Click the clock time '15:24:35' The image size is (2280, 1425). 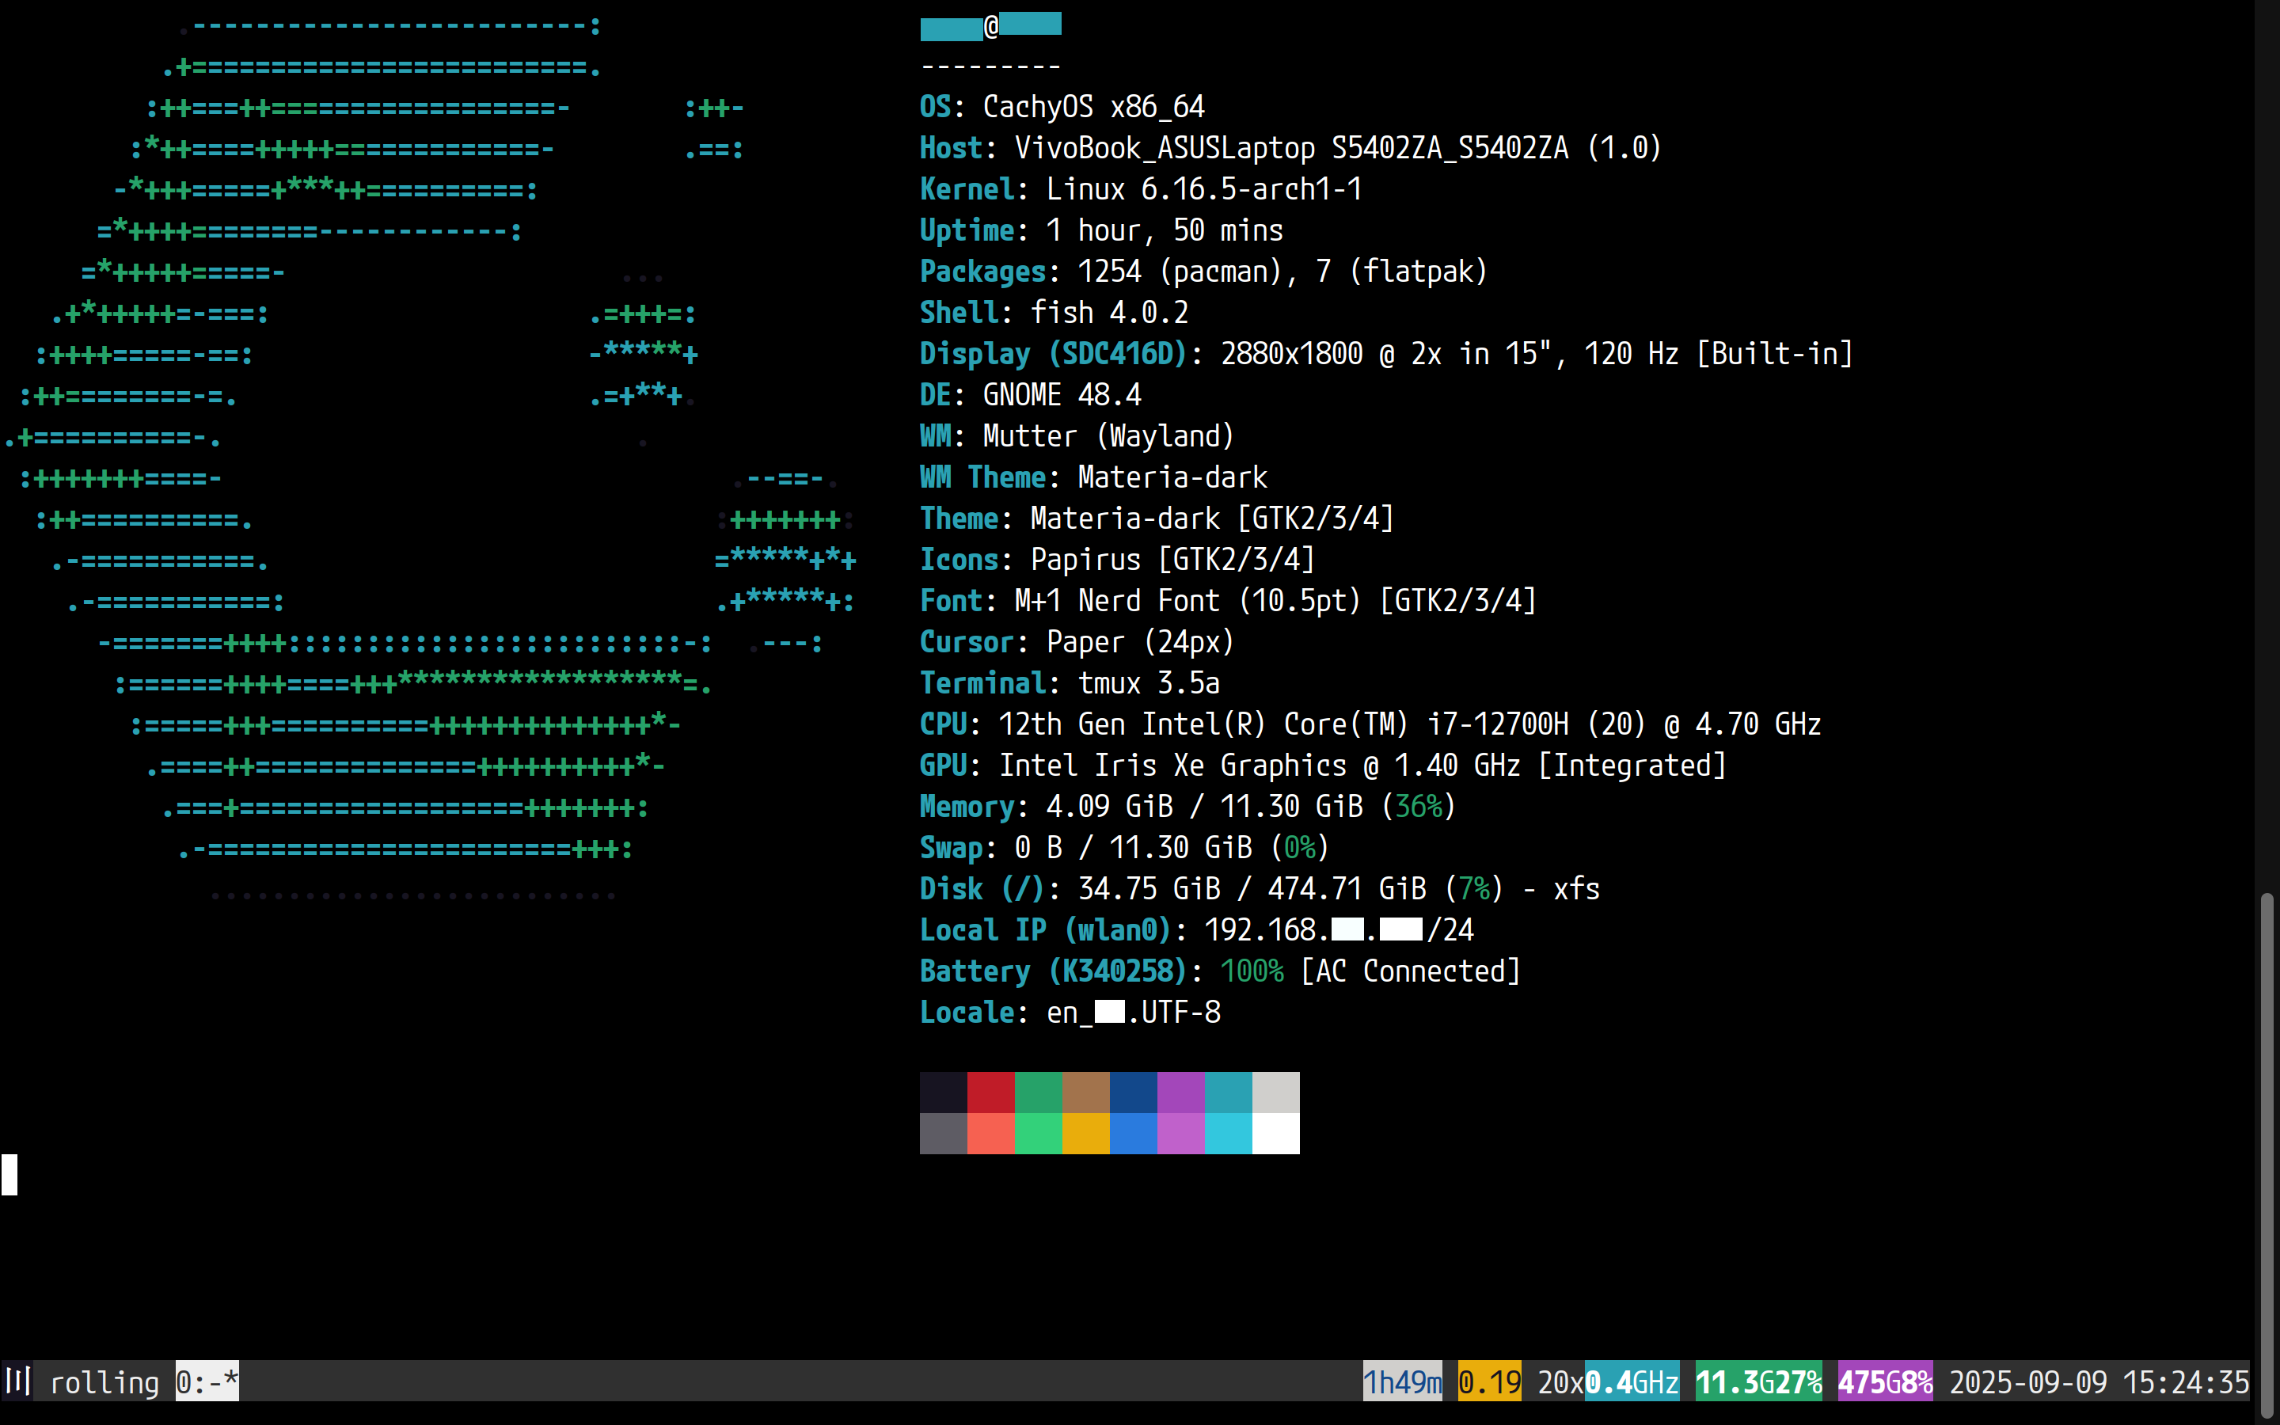[2186, 1381]
